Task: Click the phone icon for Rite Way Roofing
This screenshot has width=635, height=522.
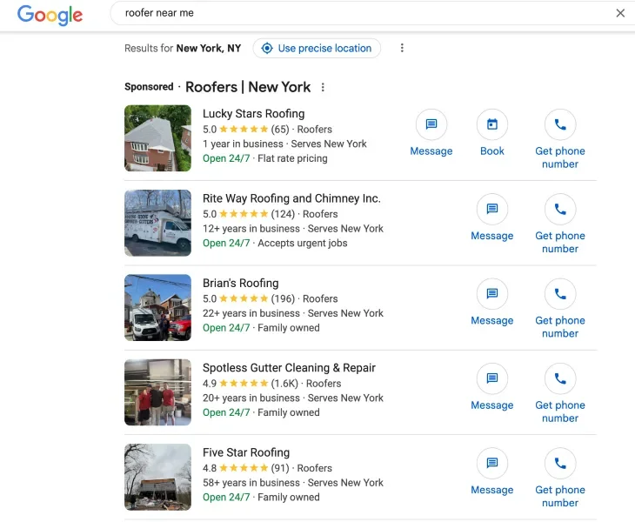Action: click(x=560, y=209)
